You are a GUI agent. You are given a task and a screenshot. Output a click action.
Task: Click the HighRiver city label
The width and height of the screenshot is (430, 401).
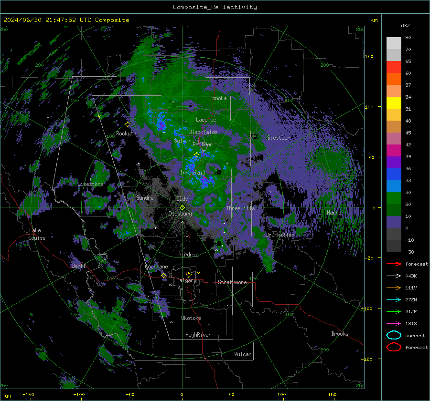pyautogui.click(x=198, y=335)
